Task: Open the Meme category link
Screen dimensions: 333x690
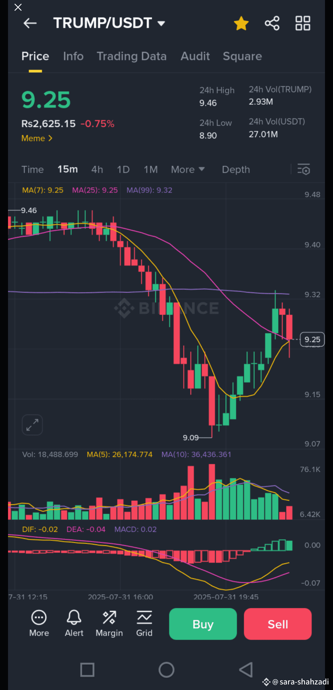Action: pyautogui.click(x=37, y=138)
